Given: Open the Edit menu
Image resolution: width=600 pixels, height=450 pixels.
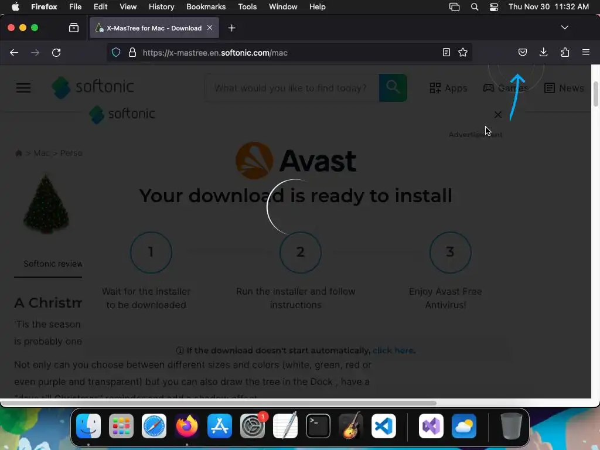Looking at the screenshot, I should 100,6.
